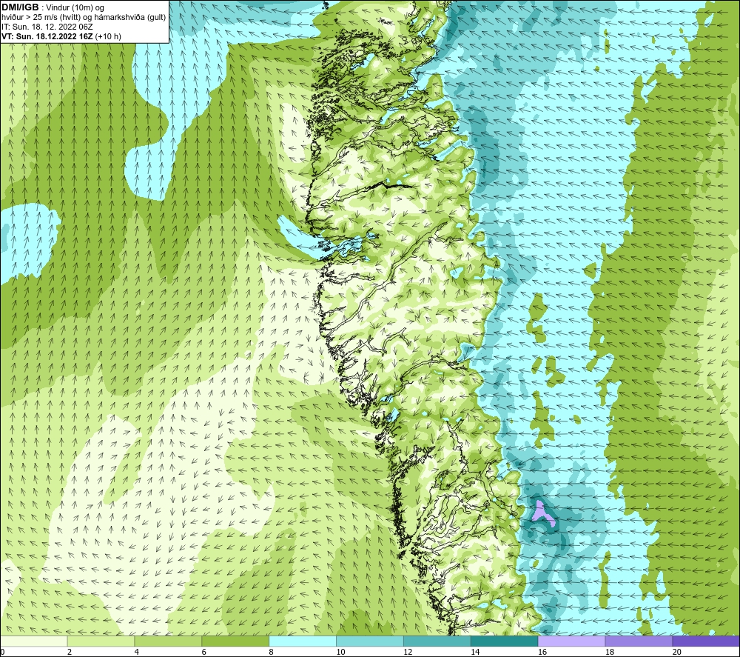This screenshot has width=740, height=657.
Task: Click the 20+ m/s dark purple legend swatch
Action: 705,641
